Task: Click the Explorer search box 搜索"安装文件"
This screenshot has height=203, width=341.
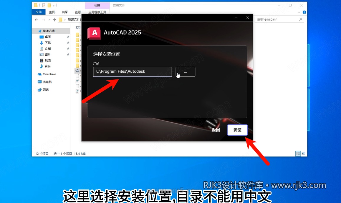Action: tap(279, 20)
